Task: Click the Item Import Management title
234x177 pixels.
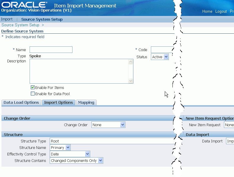Action: [x=85, y=6]
